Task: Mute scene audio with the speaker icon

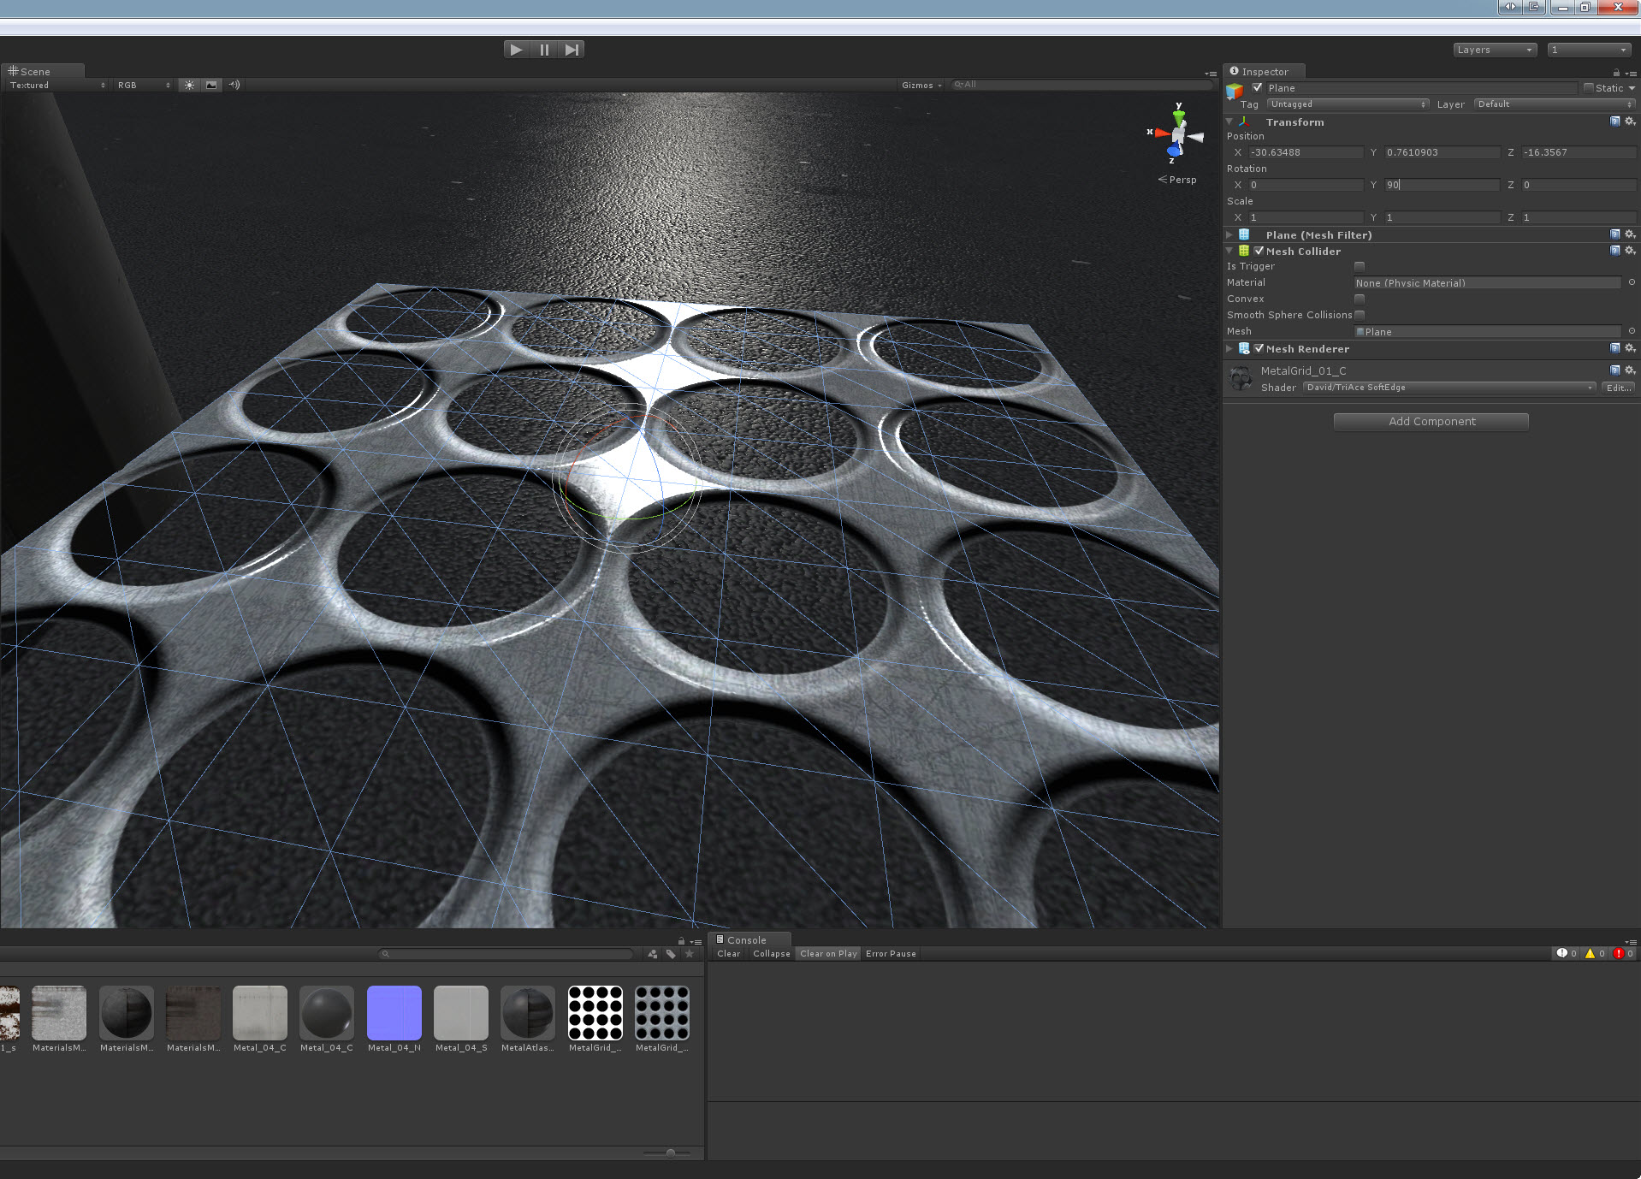Action: coord(234,85)
